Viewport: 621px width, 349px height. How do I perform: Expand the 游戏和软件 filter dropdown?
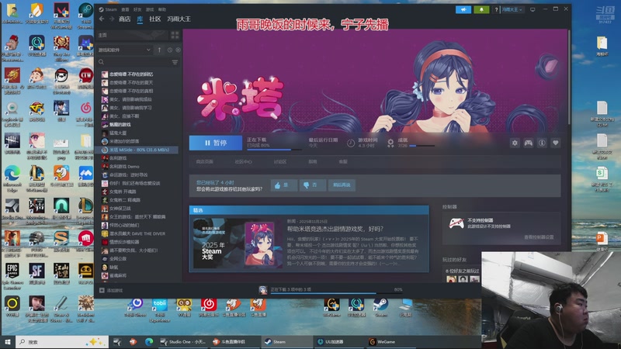click(x=124, y=50)
